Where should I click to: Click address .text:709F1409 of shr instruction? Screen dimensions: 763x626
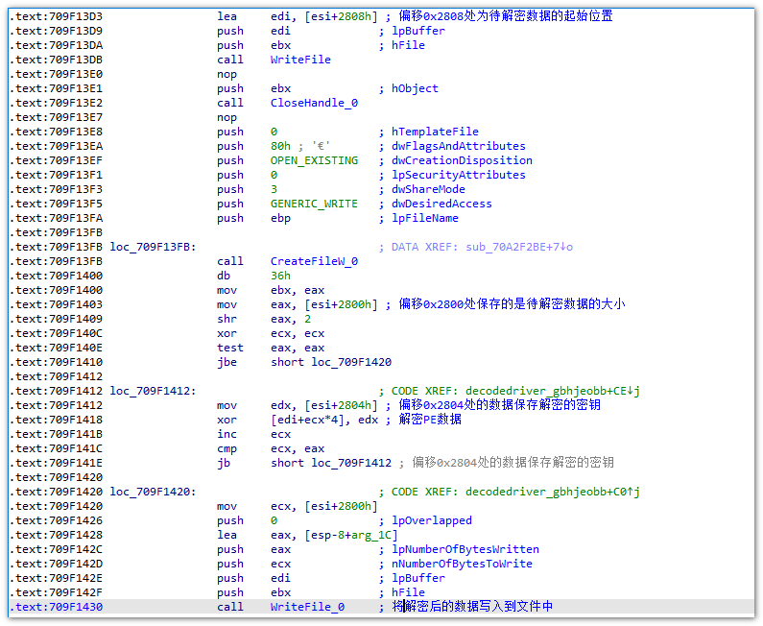click(x=56, y=319)
